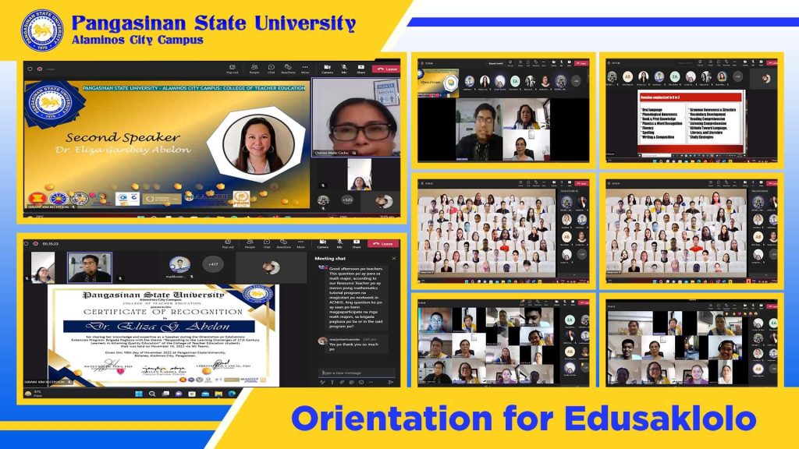
Task: Click 'Oral language' on the red slide
Action: pyautogui.click(x=652, y=110)
